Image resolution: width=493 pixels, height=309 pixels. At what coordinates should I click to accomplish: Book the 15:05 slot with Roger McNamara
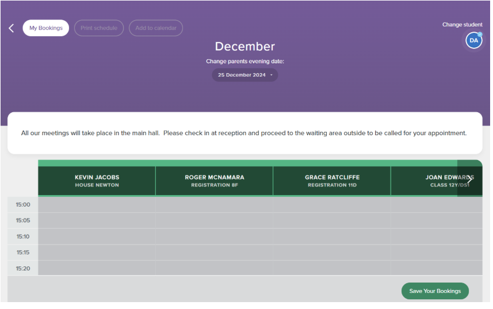(x=214, y=220)
